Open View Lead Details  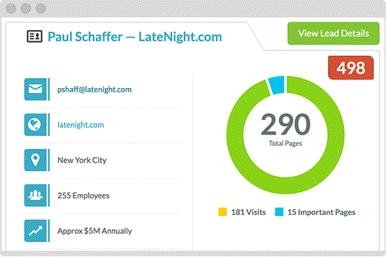tap(334, 34)
